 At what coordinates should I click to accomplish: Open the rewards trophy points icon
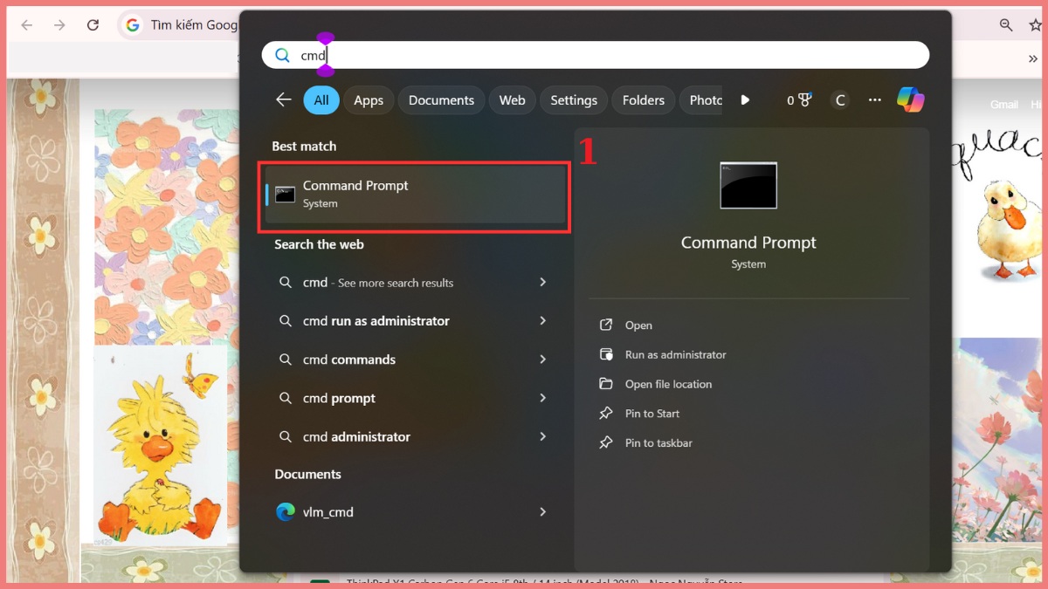coord(798,100)
